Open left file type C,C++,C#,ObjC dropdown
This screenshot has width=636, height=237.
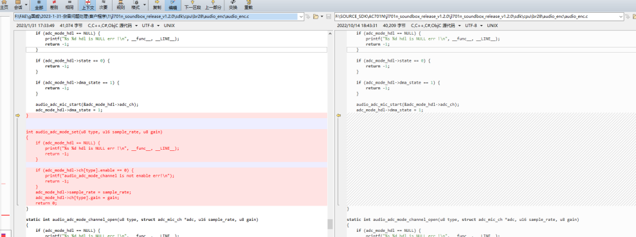[x=113, y=25]
